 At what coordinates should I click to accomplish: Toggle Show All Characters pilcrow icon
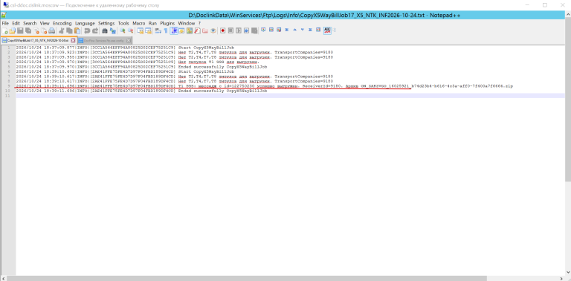point(166,30)
